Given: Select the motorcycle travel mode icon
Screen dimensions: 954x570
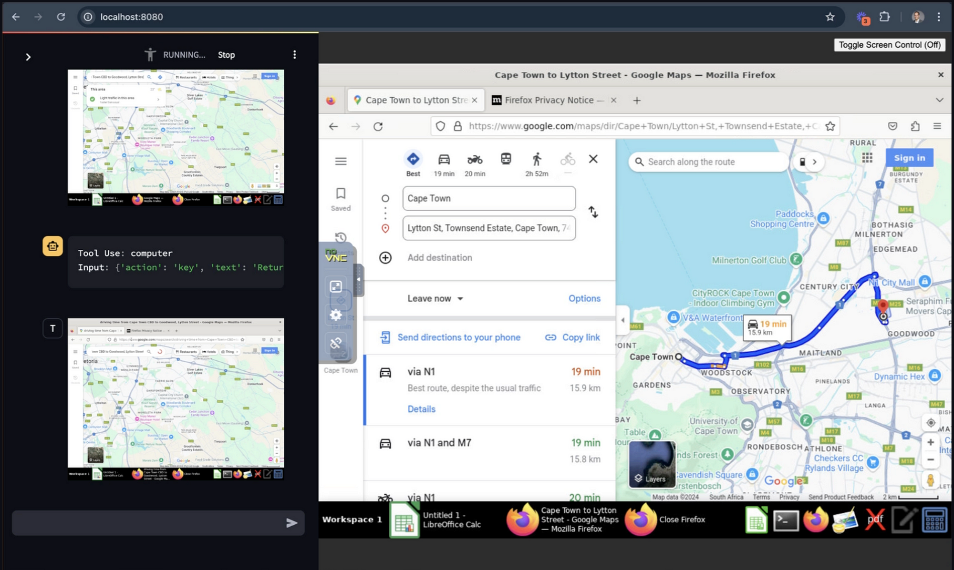Looking at the screenshot, I should coord(475,160).
